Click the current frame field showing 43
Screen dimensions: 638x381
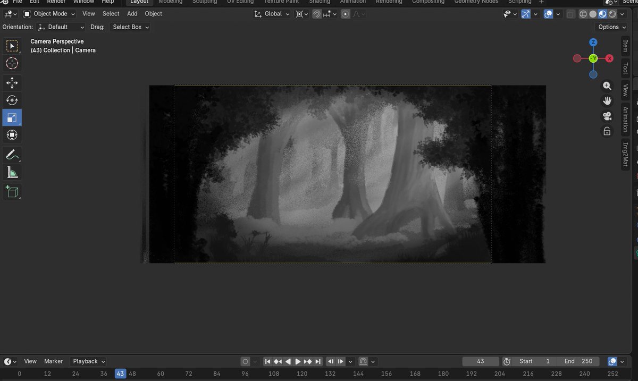[481, 361]
